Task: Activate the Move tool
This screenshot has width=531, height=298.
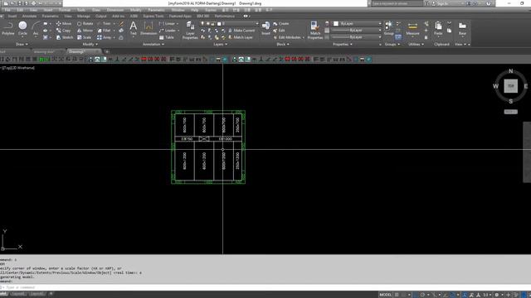Action: coord(64,24)
